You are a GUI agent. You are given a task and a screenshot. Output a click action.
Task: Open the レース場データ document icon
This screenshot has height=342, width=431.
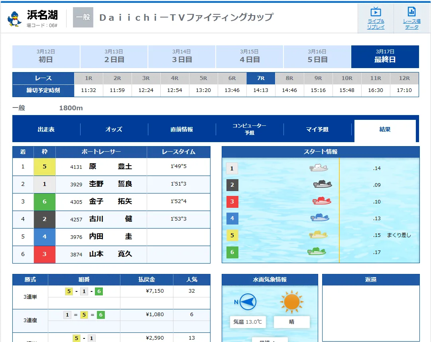coord(411,12)
